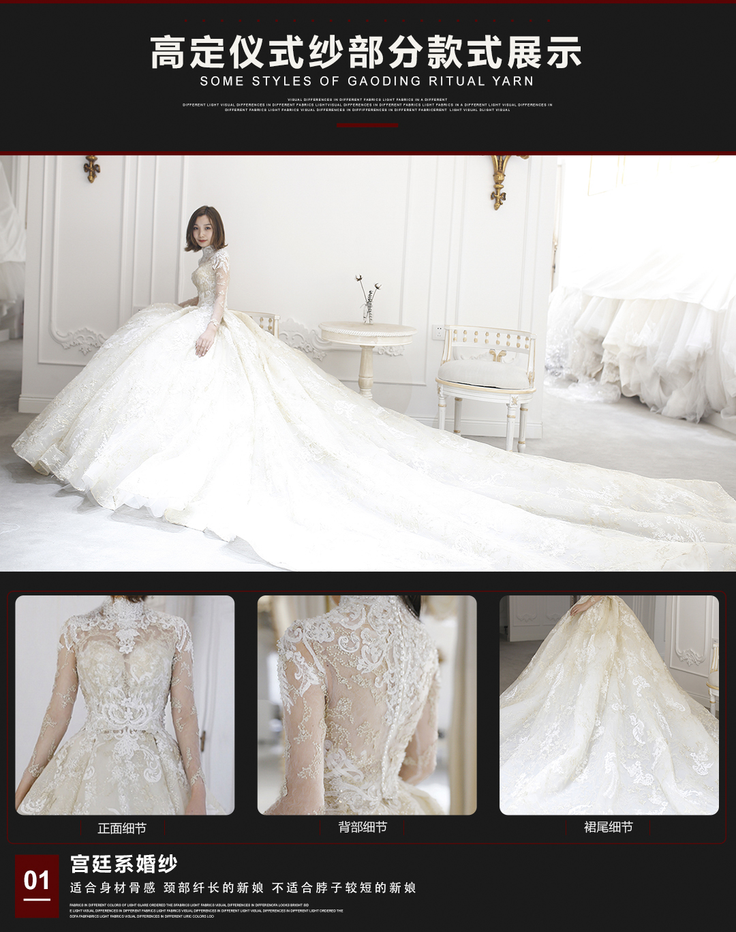Select the 裙尾细节 train detail image

tap(609, 705)
